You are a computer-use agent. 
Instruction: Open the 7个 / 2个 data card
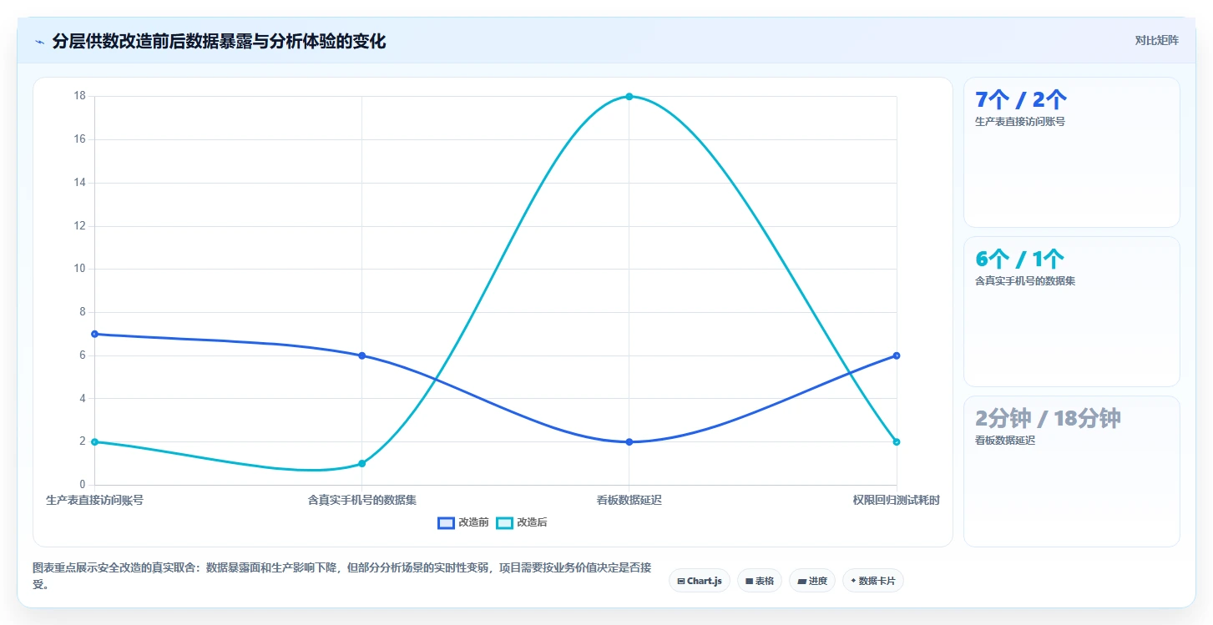(x=1071, y=153)
